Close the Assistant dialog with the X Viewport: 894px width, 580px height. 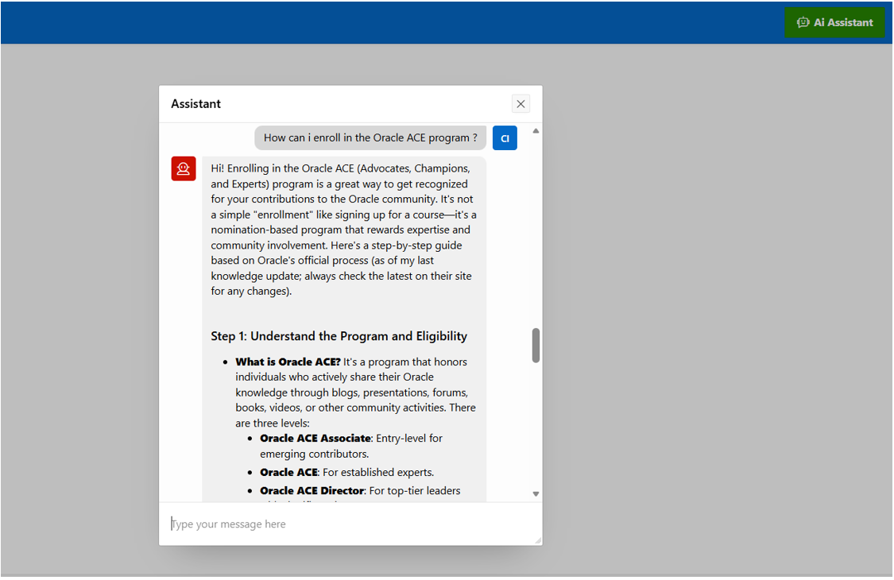pos(521,104)
